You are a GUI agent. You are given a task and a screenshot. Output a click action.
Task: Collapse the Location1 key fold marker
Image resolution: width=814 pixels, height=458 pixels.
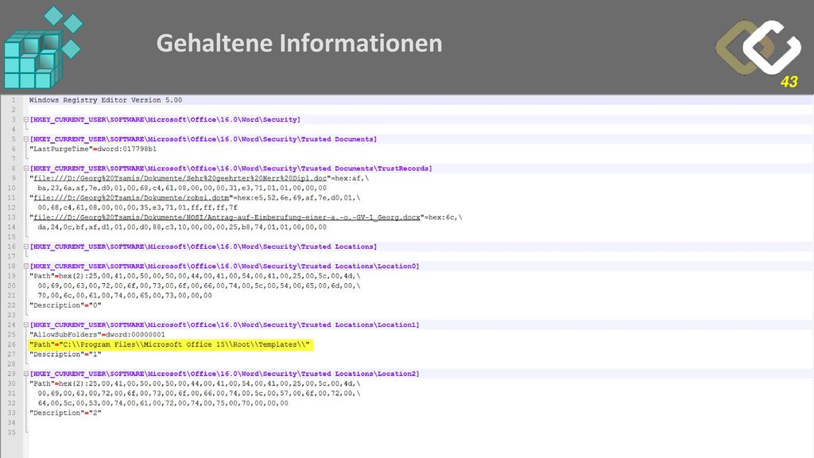(26, 324)
